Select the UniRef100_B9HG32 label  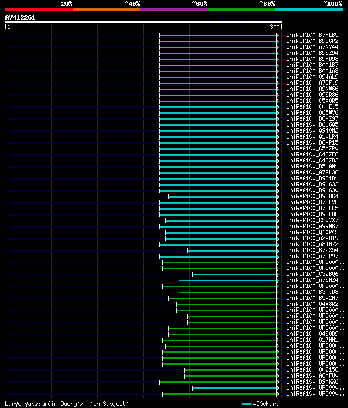pos(312,185)
